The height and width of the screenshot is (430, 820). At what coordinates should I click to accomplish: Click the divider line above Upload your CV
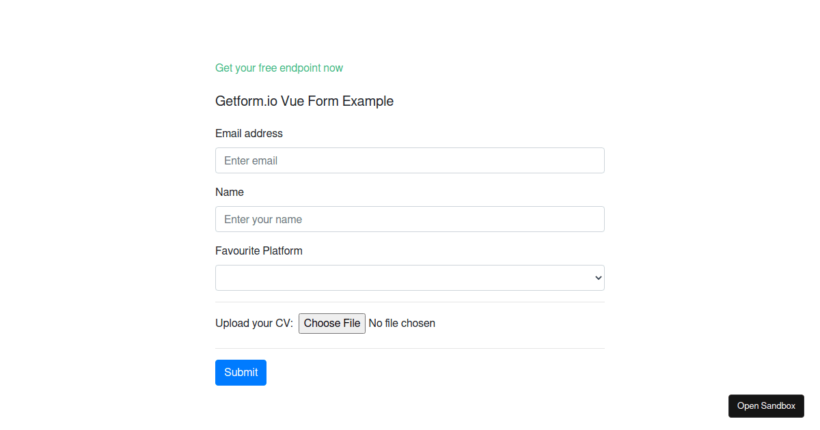410,302
